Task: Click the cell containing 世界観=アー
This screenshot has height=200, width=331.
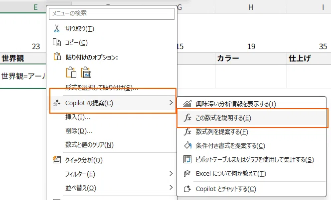Action: point(23,76)
